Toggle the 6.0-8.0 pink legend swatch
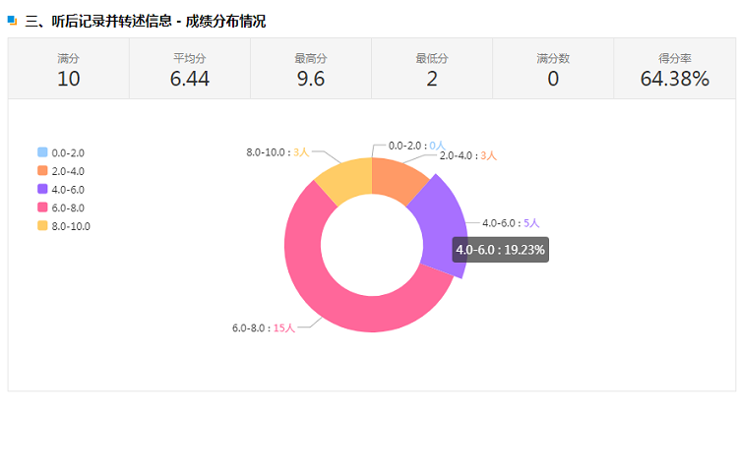The width and height of the screenshot is (738, 475). (42, 208)
